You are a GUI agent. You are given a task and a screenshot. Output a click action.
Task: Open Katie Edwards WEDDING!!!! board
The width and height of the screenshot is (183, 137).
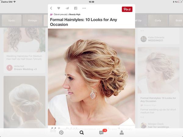[x=156, y=40]
